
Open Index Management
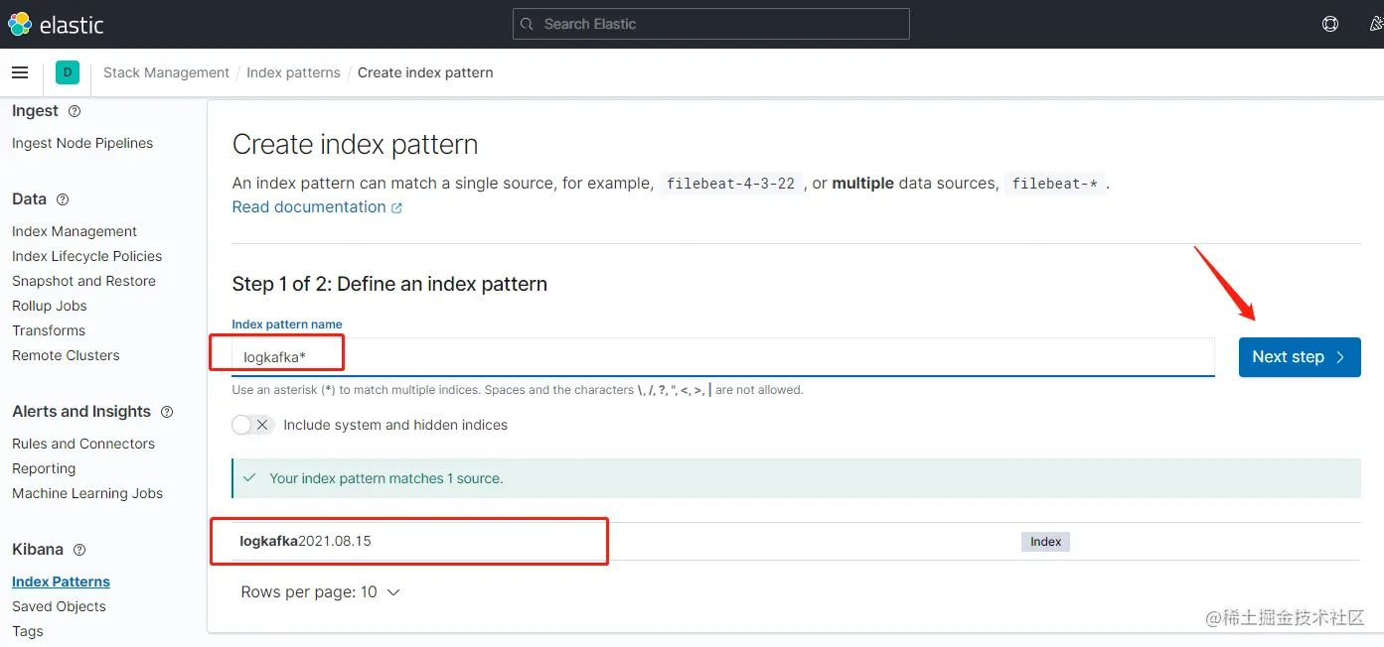[75, 231]
